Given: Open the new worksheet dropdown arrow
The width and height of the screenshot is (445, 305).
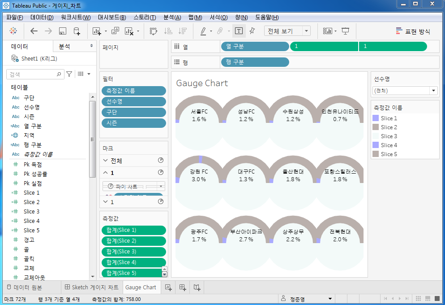Looking at the screenshot, I should point(106,31).
